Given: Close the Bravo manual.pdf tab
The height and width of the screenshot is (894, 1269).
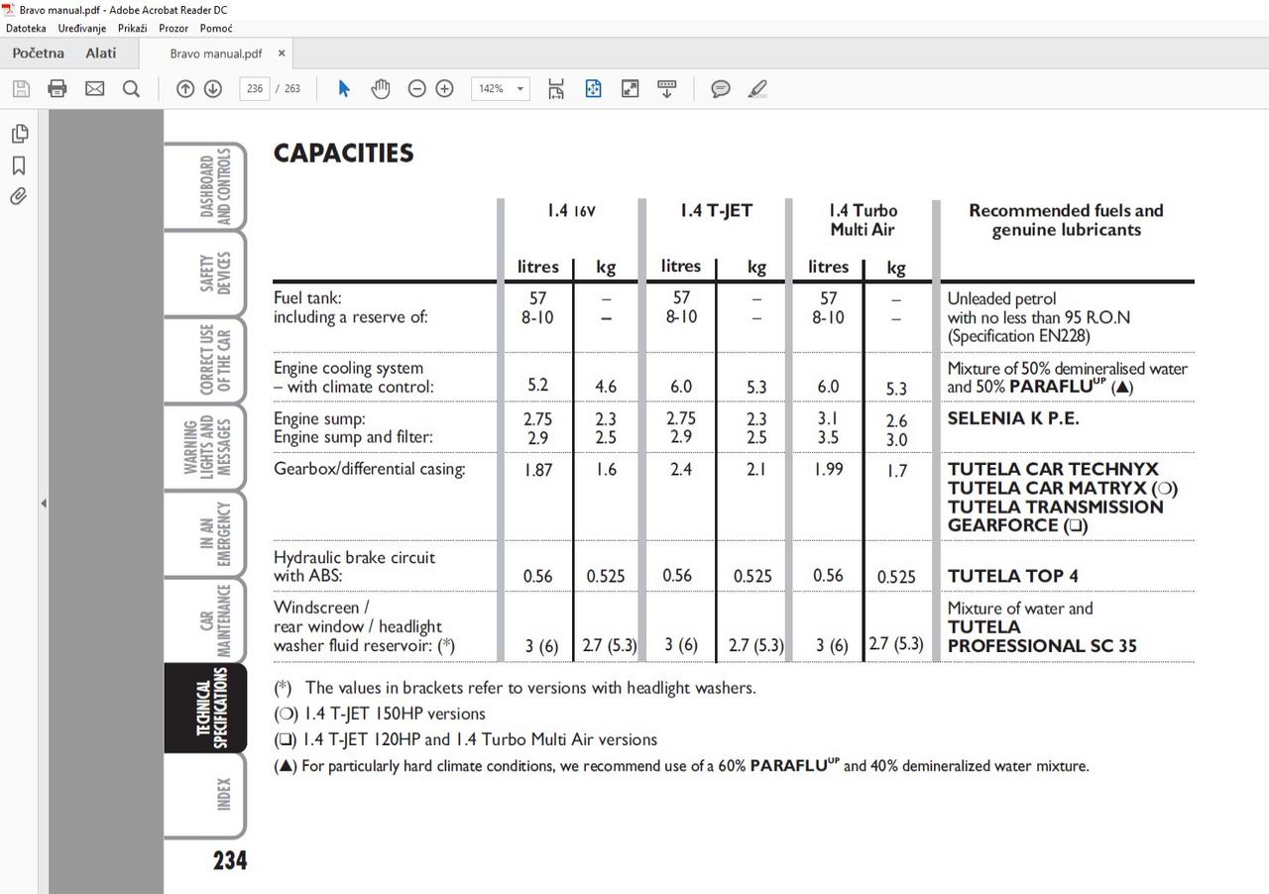Looking at the screenshot, I should (282, 54).
